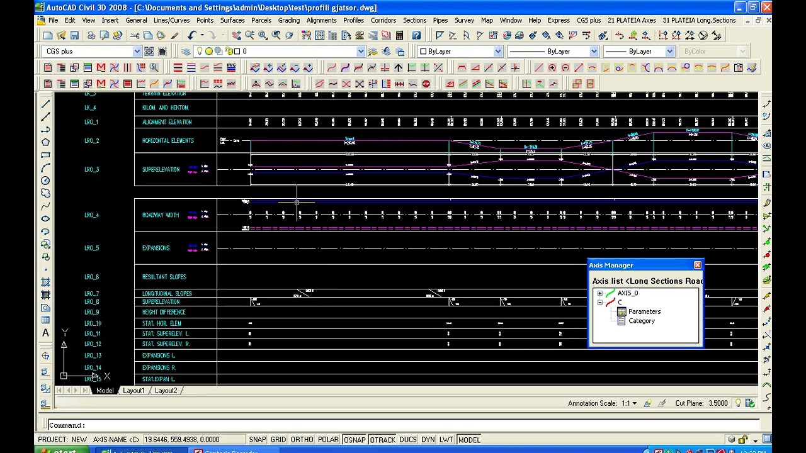Toggle ORTHO mode in status bar
Image resolution: width=806 pixels, height=453 pixels.
(x=302, y=440)
